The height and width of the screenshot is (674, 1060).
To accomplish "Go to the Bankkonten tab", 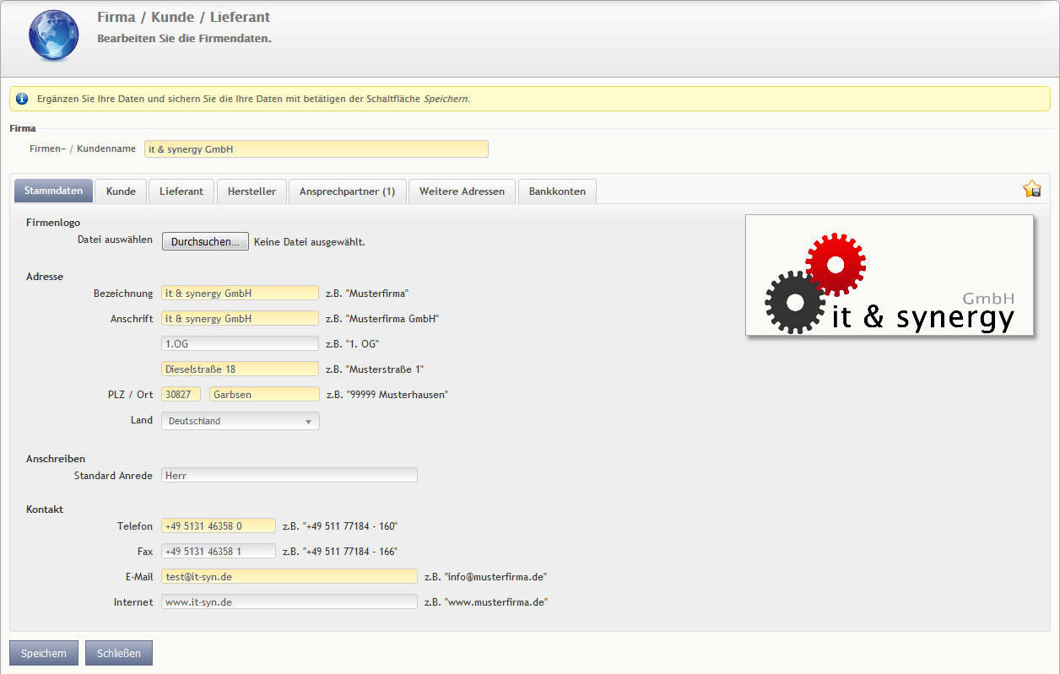I will click(557, 191).
